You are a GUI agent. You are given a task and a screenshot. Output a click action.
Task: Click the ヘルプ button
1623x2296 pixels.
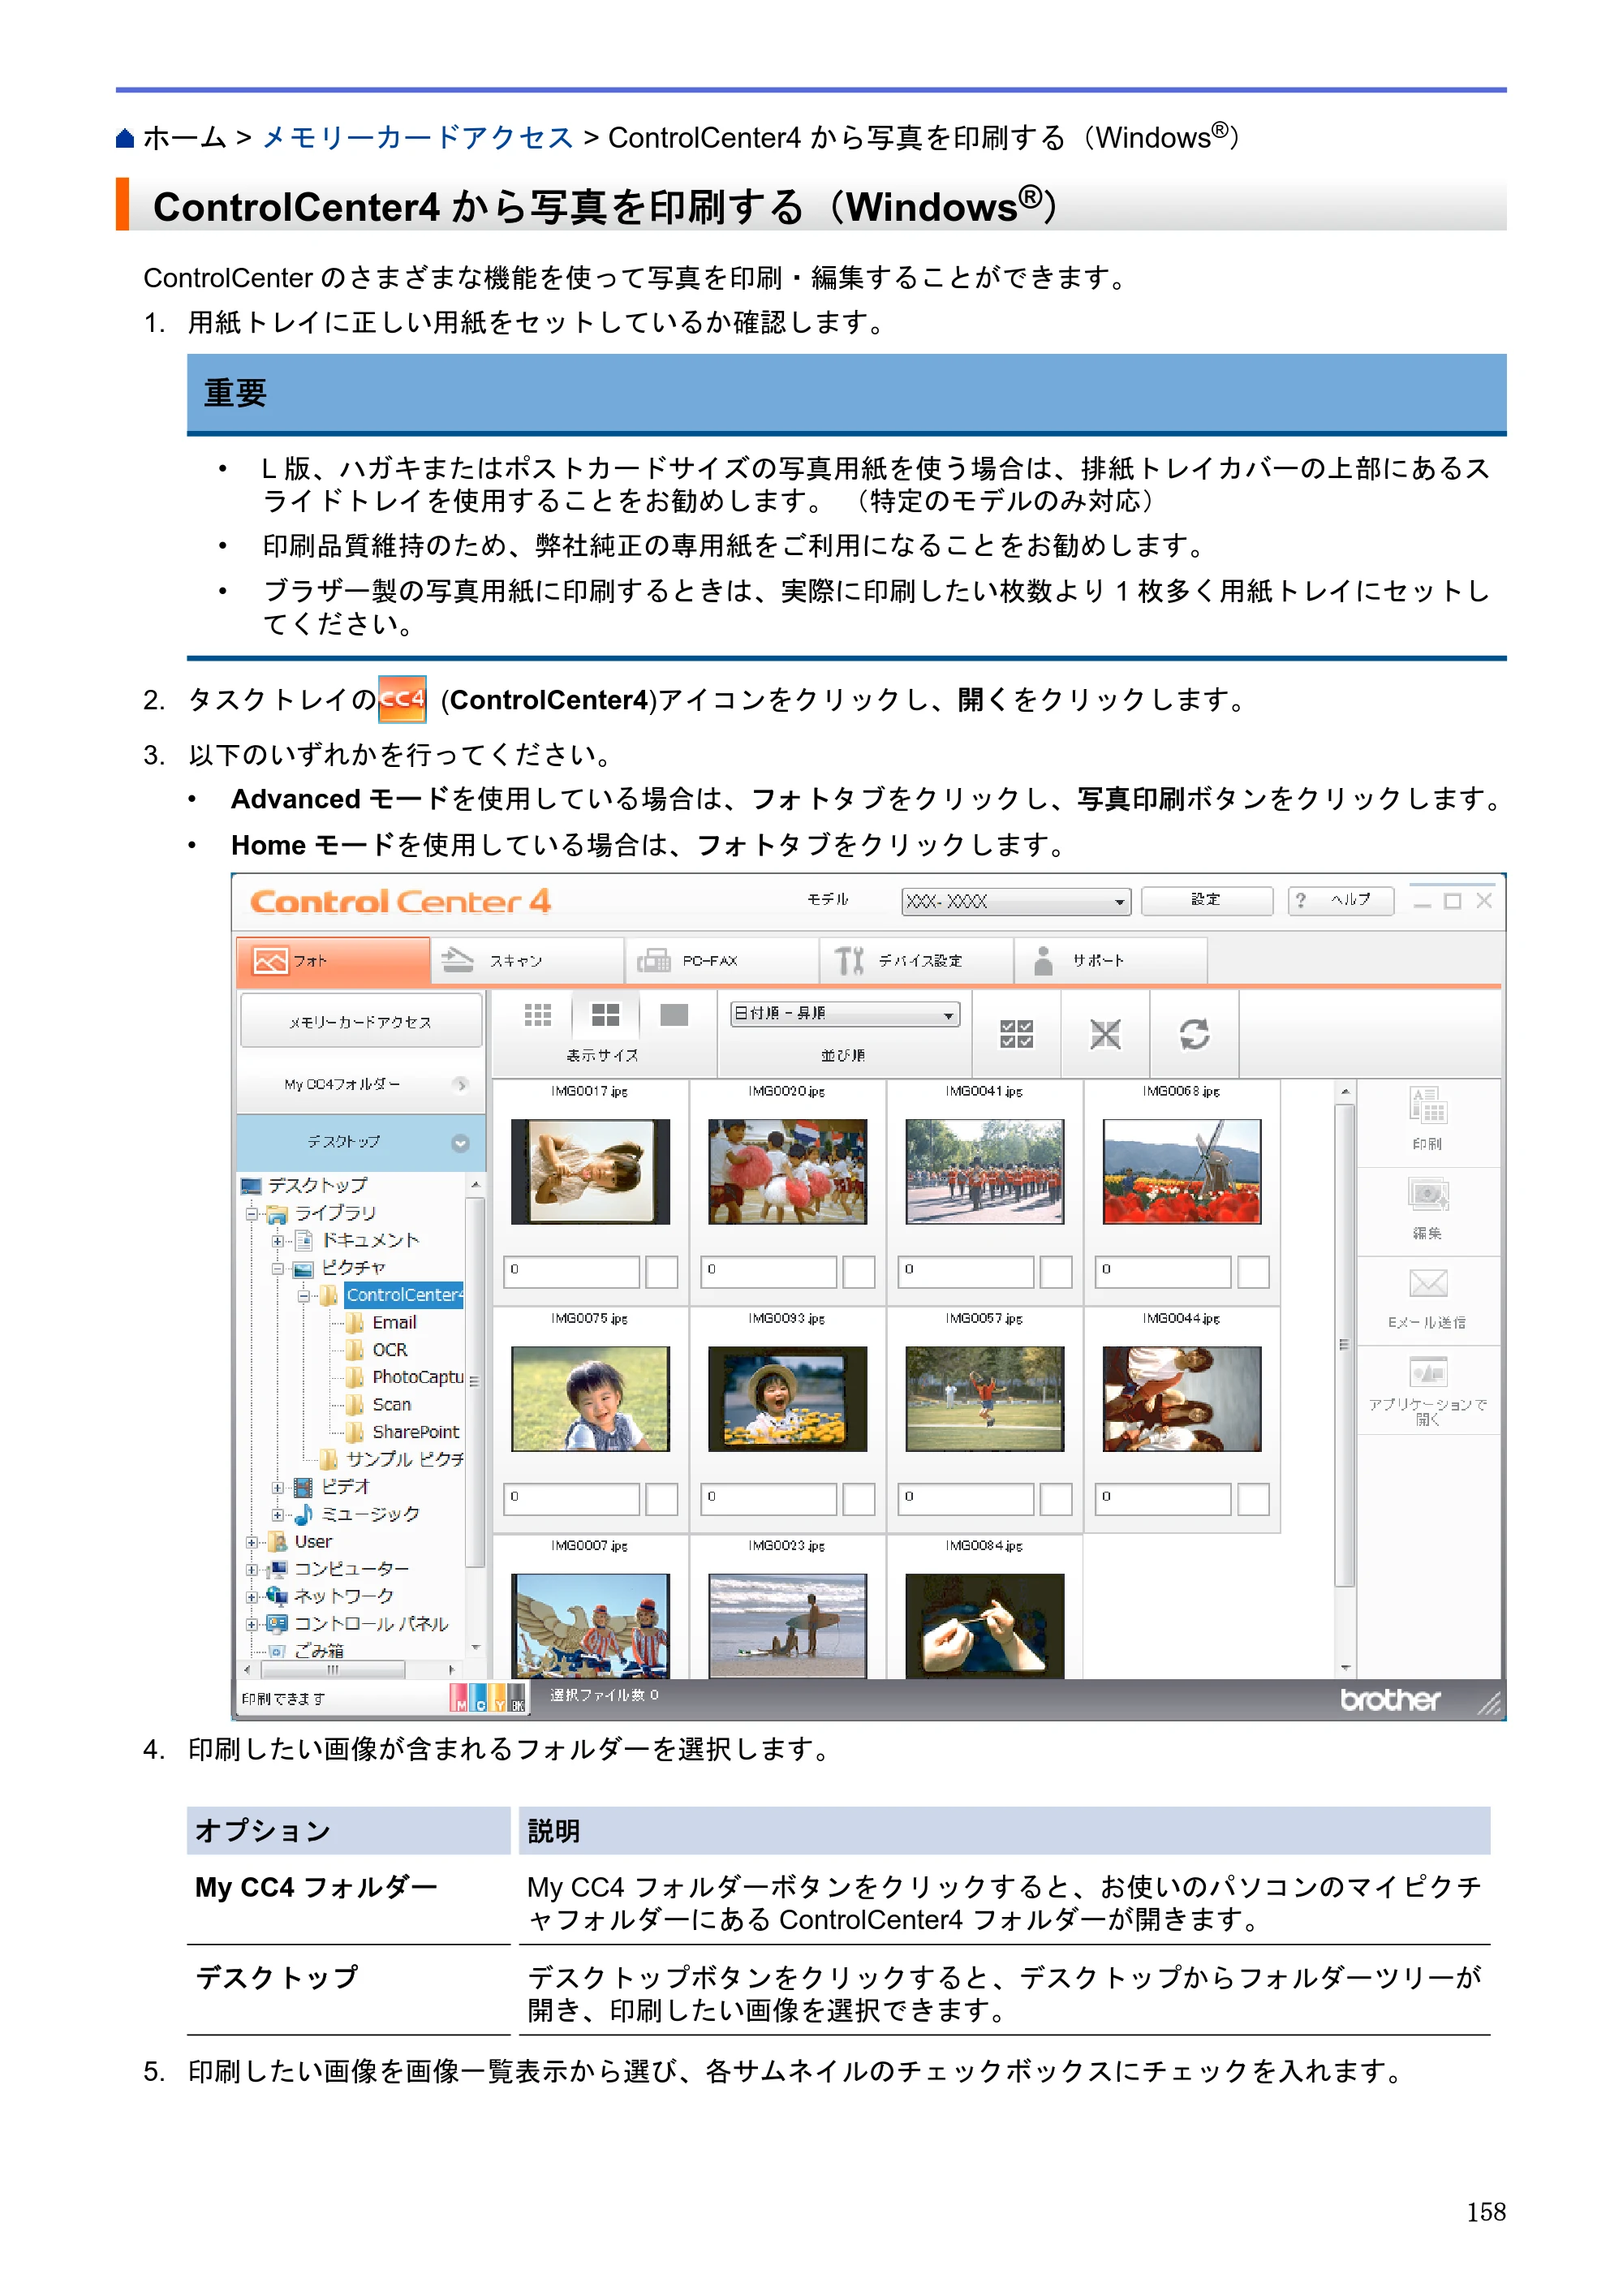(1340, 900)
